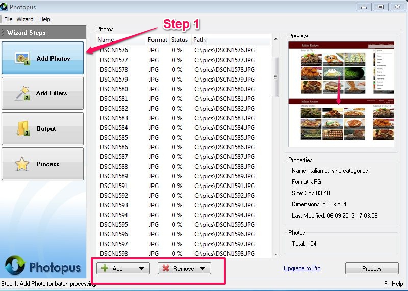Click the green plus icon on Add
Image resolution: width=408 pixels, height=291 pixels.
105,268
